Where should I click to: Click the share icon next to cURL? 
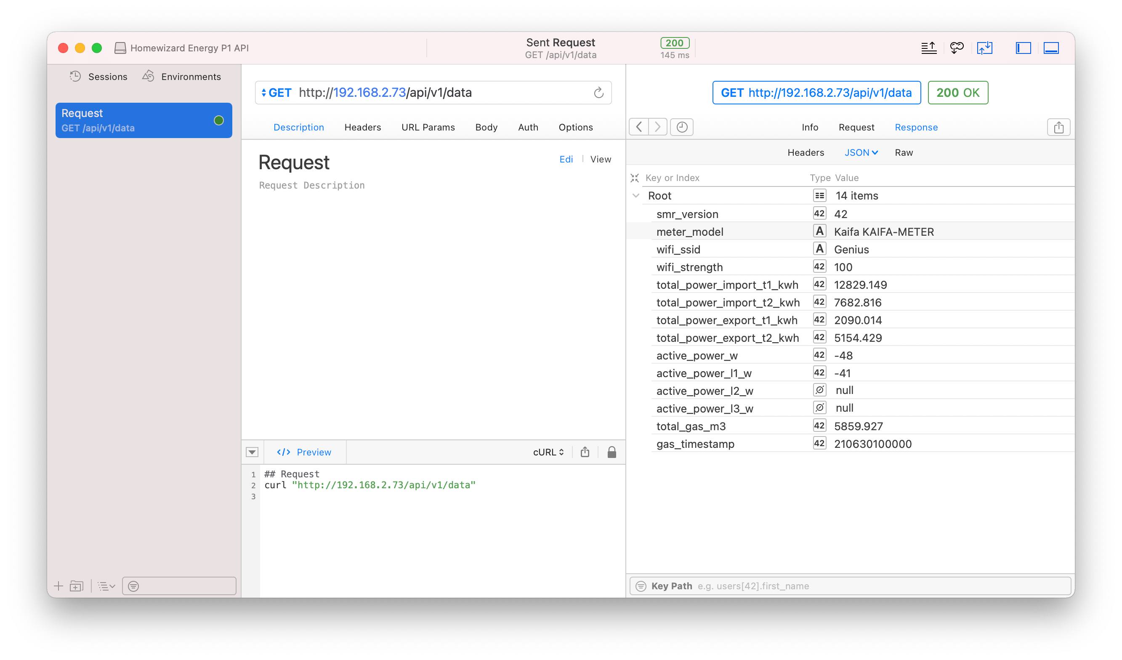[585, 452]
